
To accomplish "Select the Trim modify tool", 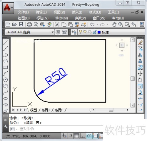I will click(x=140, y=99).
